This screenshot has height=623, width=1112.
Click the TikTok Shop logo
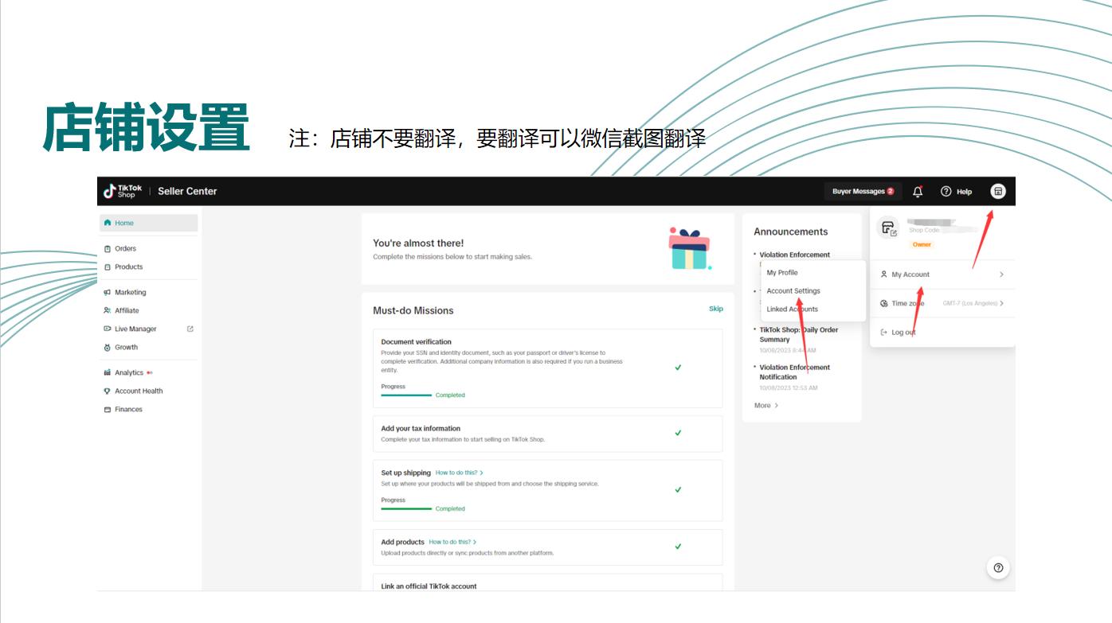pos(123,191)
